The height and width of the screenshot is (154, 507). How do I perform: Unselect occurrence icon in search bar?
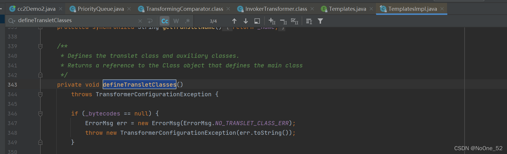pos(283,21)
